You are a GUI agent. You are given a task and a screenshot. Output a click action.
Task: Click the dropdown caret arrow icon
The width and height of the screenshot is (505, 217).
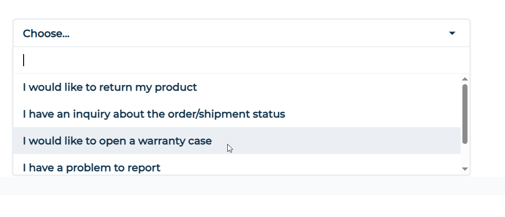(x=452, y=33)
